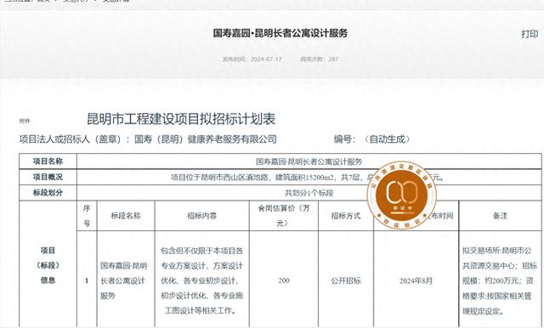The width and height of the screenshot is (544, 328).
Task: Click the page title 国寿嘉园·昆明长者公寓设计服务
Action: (x=280, y=33)
